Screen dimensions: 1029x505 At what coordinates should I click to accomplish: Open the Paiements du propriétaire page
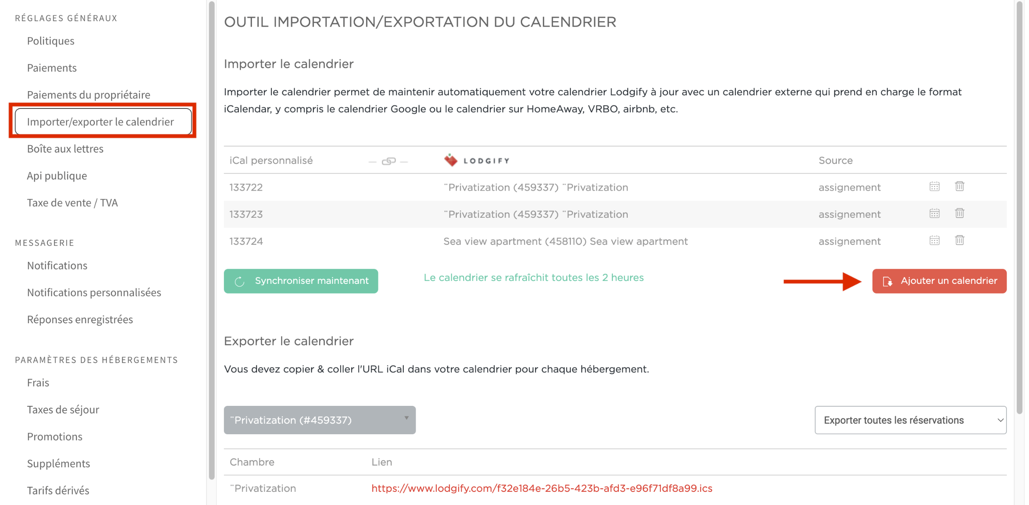point(88,94)
